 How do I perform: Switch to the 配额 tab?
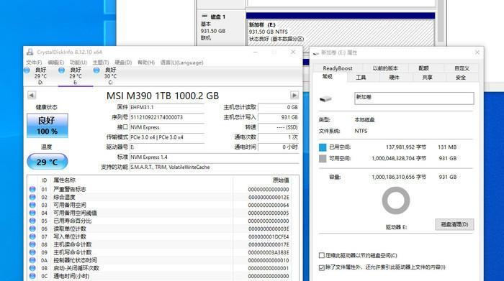coord(423,68)
